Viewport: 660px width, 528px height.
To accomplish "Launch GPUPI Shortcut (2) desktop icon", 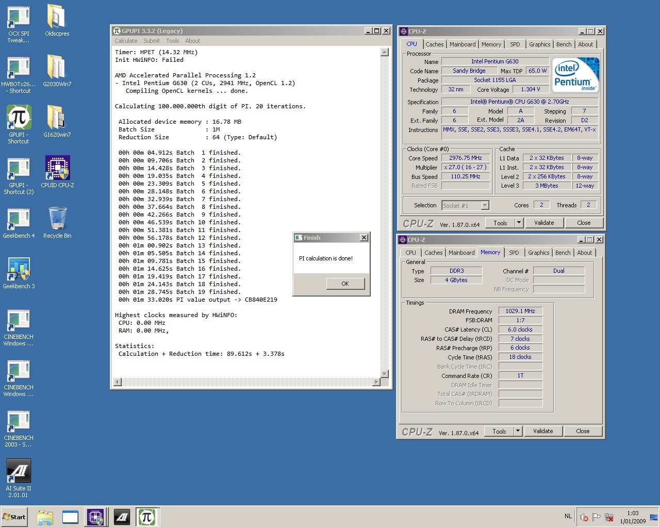I will click(19, 175).
